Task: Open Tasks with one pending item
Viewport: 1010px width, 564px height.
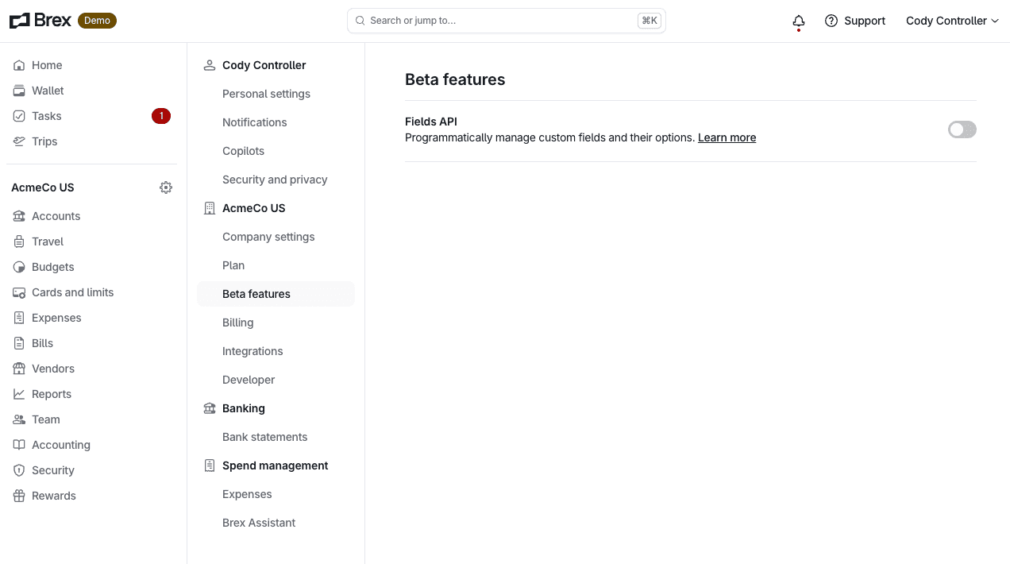Action: point(47,116)
